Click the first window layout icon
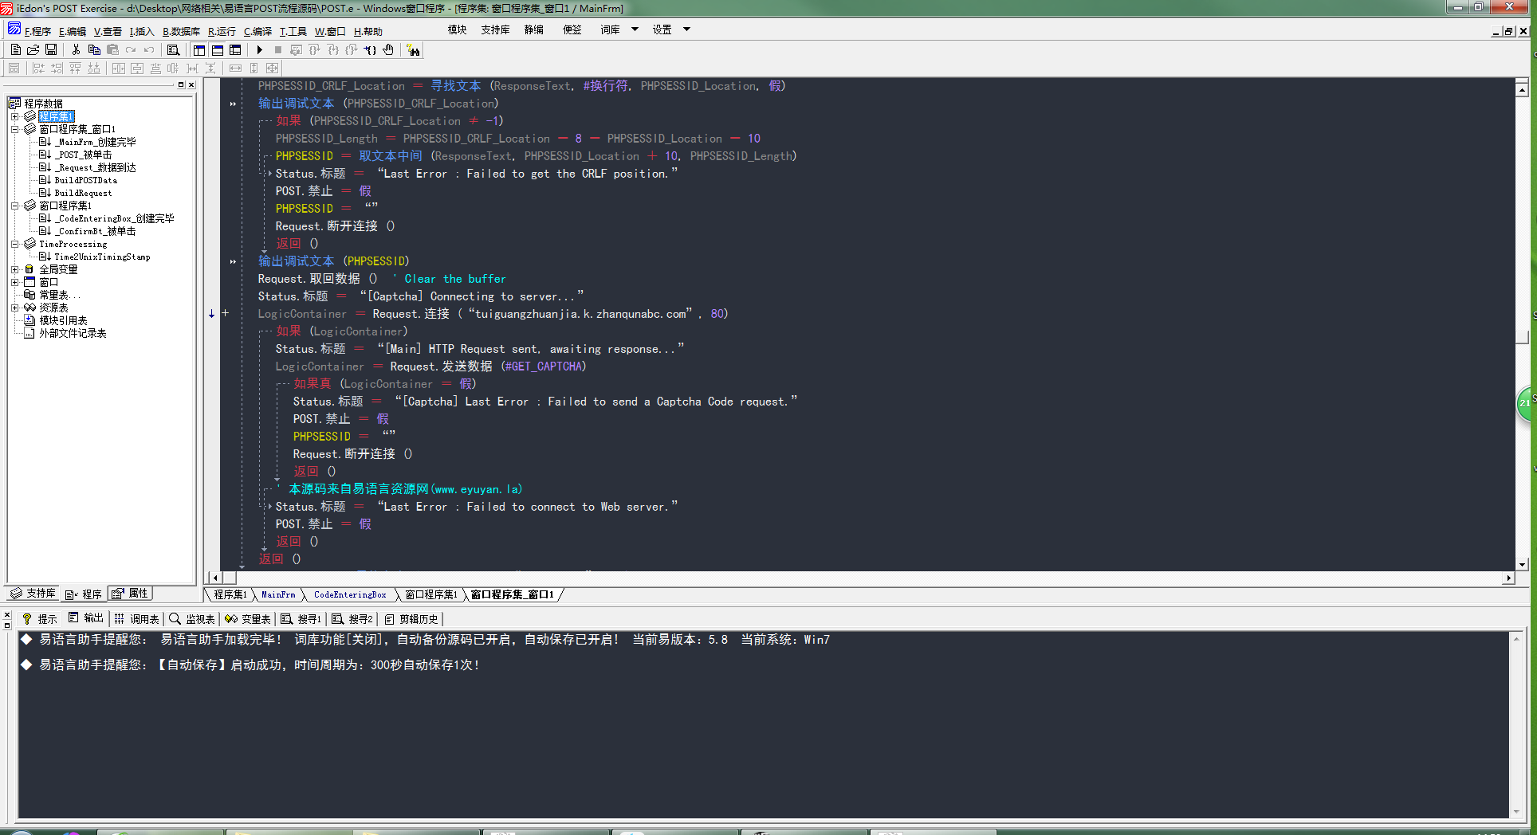Image resolution: width=1537 pixels, height=835 pixels. pos(199,49)
